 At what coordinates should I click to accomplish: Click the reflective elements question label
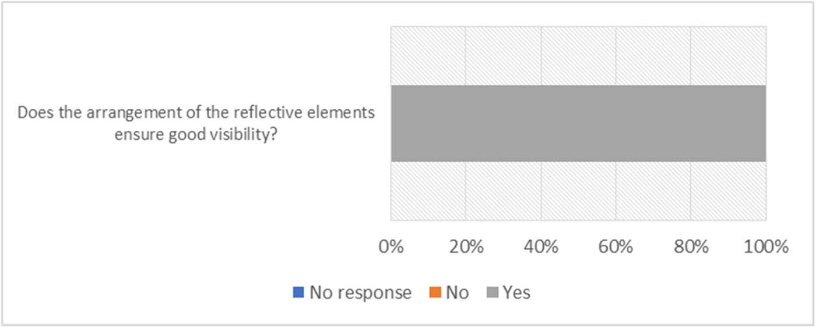pyautogui.click(x=196, y=123)
